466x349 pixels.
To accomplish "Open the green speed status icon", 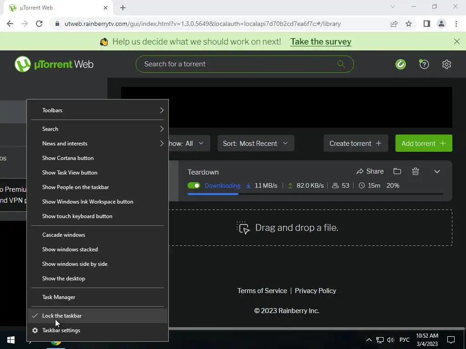I will click(x=400, y=64).
